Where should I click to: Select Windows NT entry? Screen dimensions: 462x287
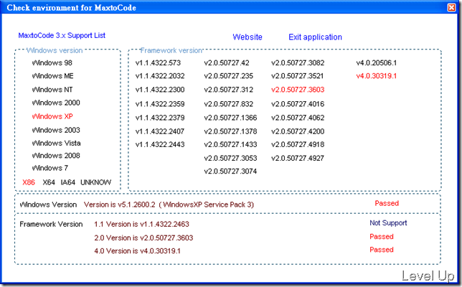pos(52,90)
